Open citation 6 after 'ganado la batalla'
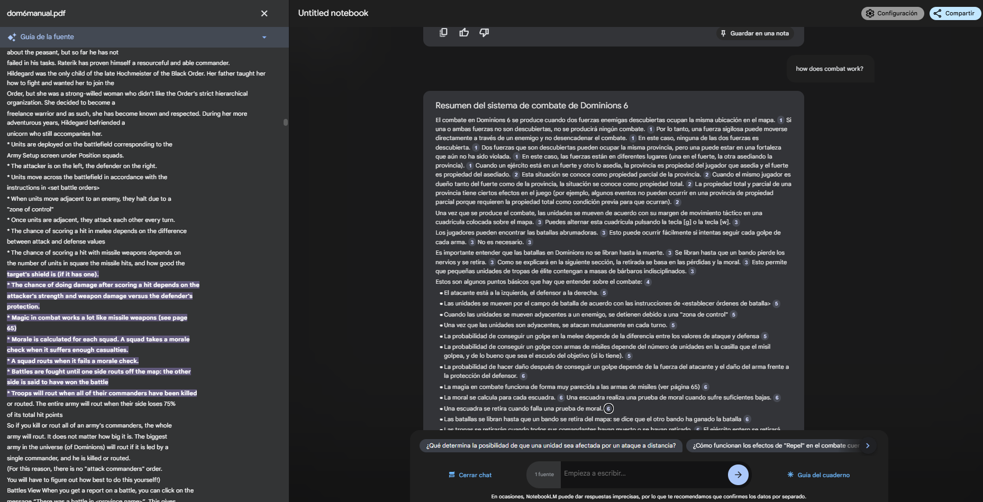 747,420
